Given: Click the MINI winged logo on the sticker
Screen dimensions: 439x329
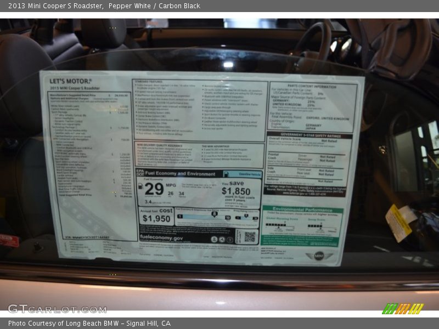Looking at the screenshot, I should click(x=319, y=256).
